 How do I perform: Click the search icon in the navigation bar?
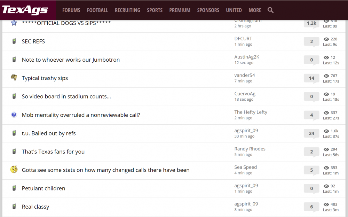coord(270,10)
